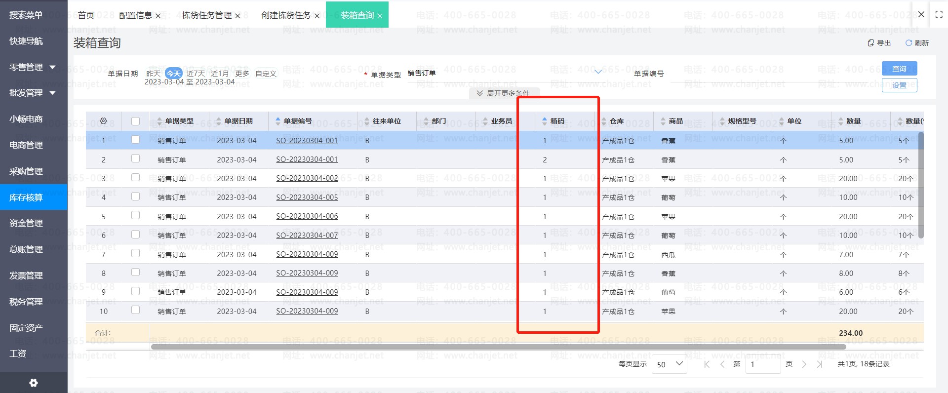Select the checkbox for row 7

pyautogui.click(x=136, y=254)
